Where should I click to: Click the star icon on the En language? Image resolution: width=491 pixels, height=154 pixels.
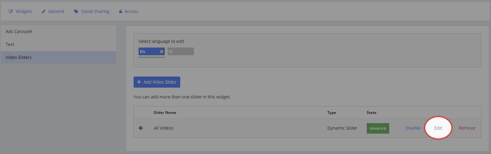point(161,52)
